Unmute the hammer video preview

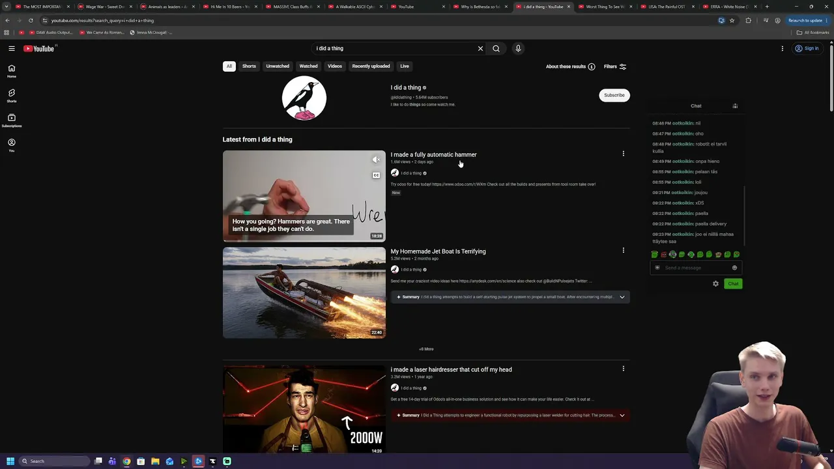click(376, 160)
